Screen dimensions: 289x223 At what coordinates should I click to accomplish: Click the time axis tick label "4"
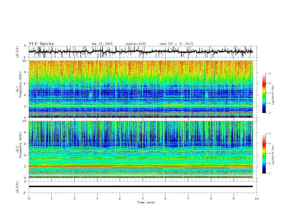(120, 199)
